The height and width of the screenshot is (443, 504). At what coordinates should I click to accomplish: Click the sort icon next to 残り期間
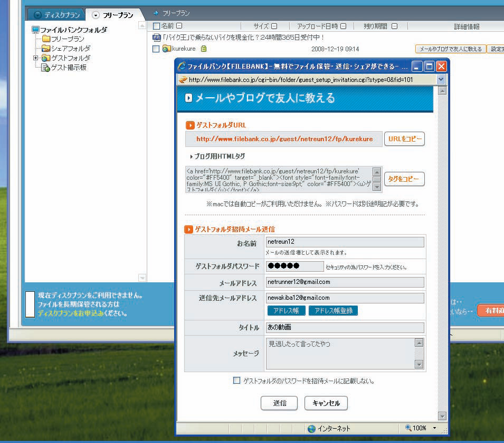pyautogui.click(x=395, y=26)
